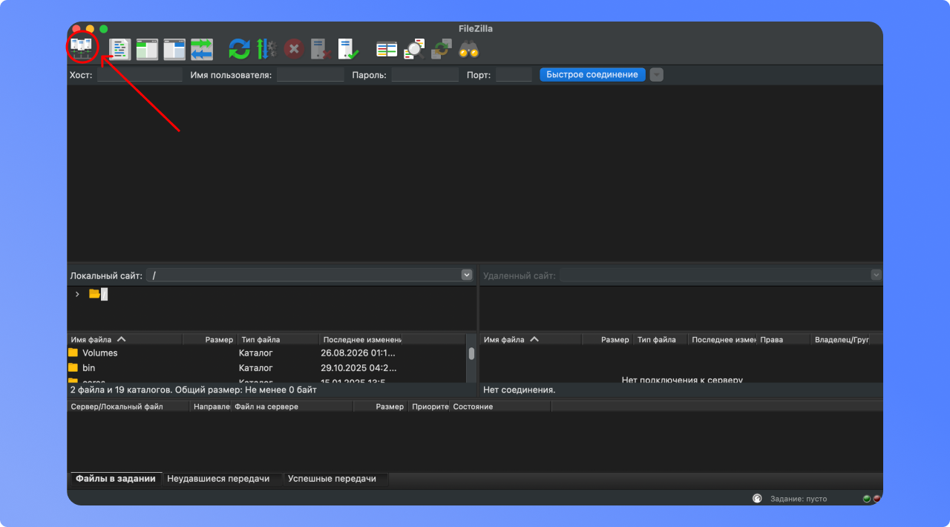Open the quick connect history dropdown arrow
The width and height of the screenshot is (950, 527).
(x=657, y=75)
